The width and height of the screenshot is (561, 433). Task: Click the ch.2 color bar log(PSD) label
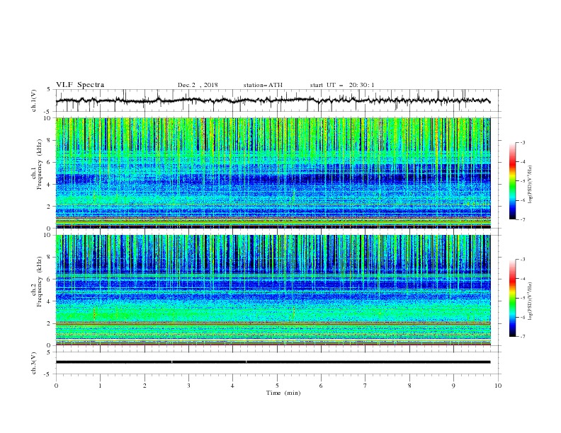(x=531, y=300)
